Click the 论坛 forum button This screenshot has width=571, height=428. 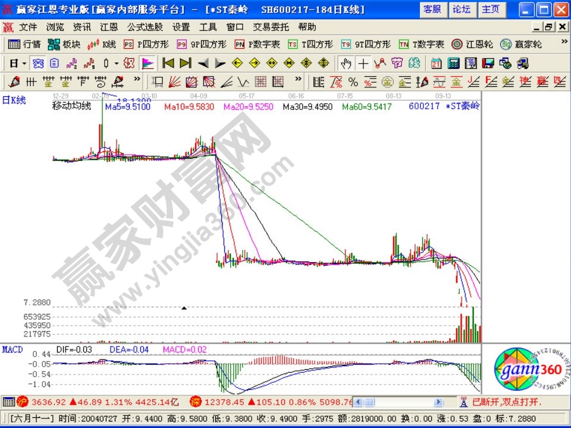pyautogui.click(x=461, y=9)
